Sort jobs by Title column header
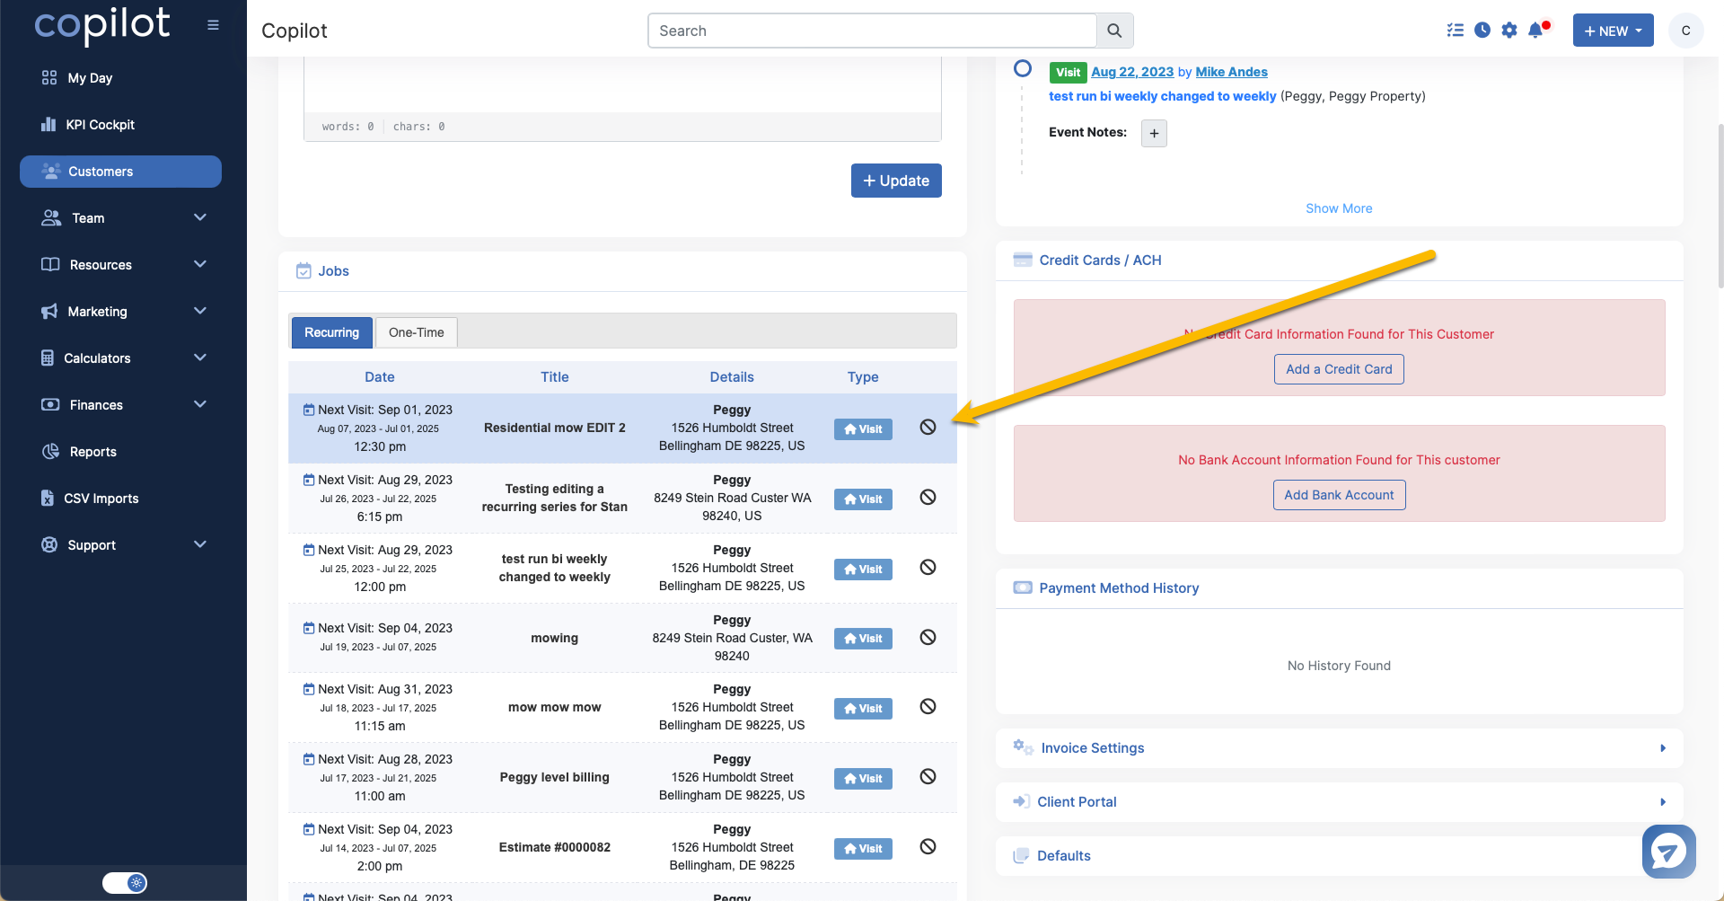The width and height of the screenshot is (1724, 901). 555,377
